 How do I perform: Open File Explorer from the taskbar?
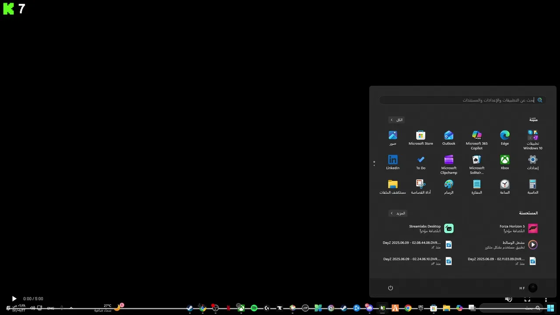pos(446,308)
